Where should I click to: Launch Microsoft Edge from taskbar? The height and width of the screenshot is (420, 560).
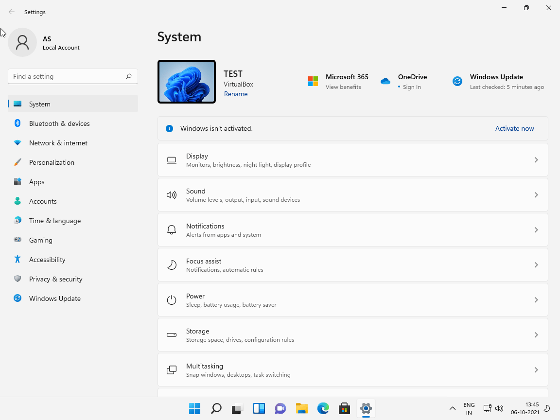(x=323, y=408)
